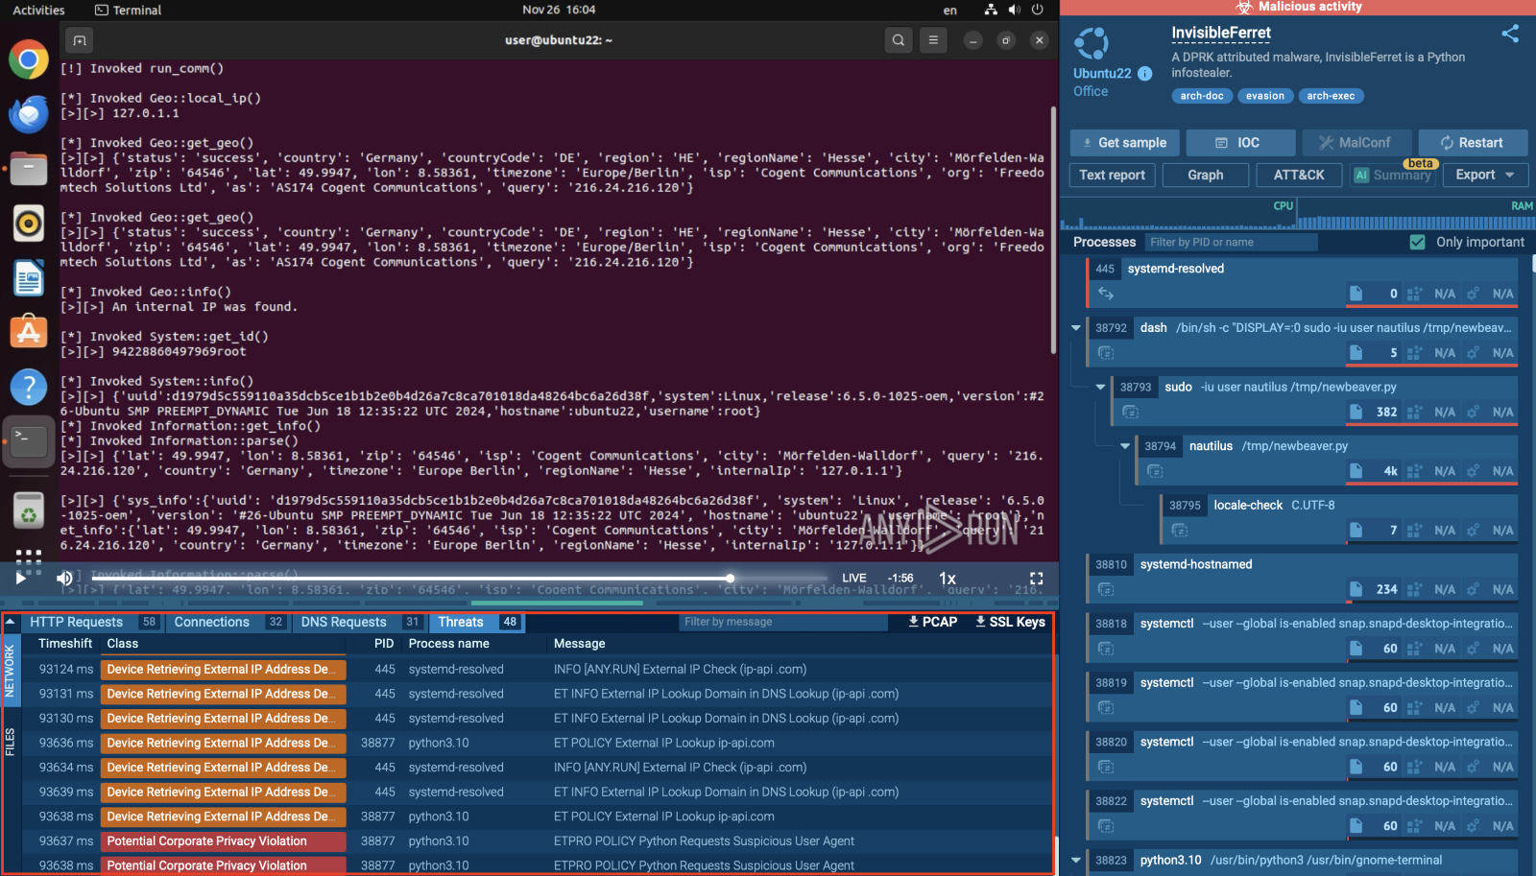Viewport: 1536px width, 876px height.
Task: Toggle the Only important checkbox
Action: [1417, 243]
